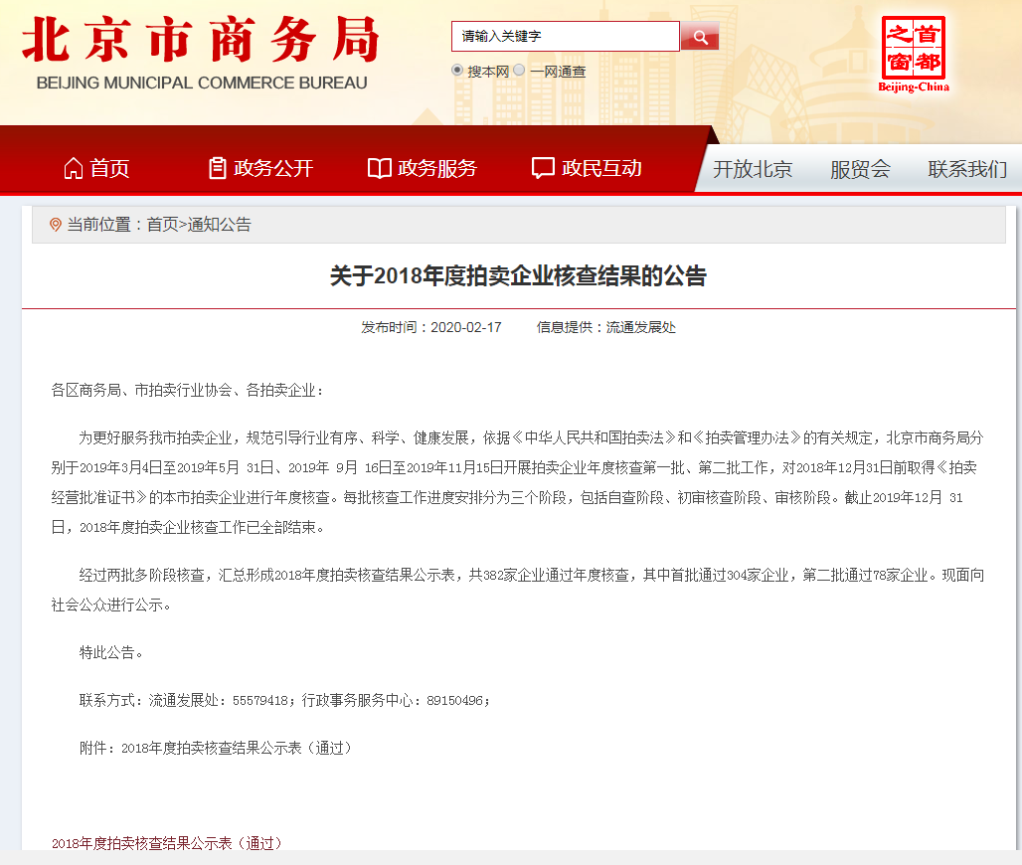1022x865 pixels.
Task: Click the keyword search input field
Action: click(x=565, y=36)
